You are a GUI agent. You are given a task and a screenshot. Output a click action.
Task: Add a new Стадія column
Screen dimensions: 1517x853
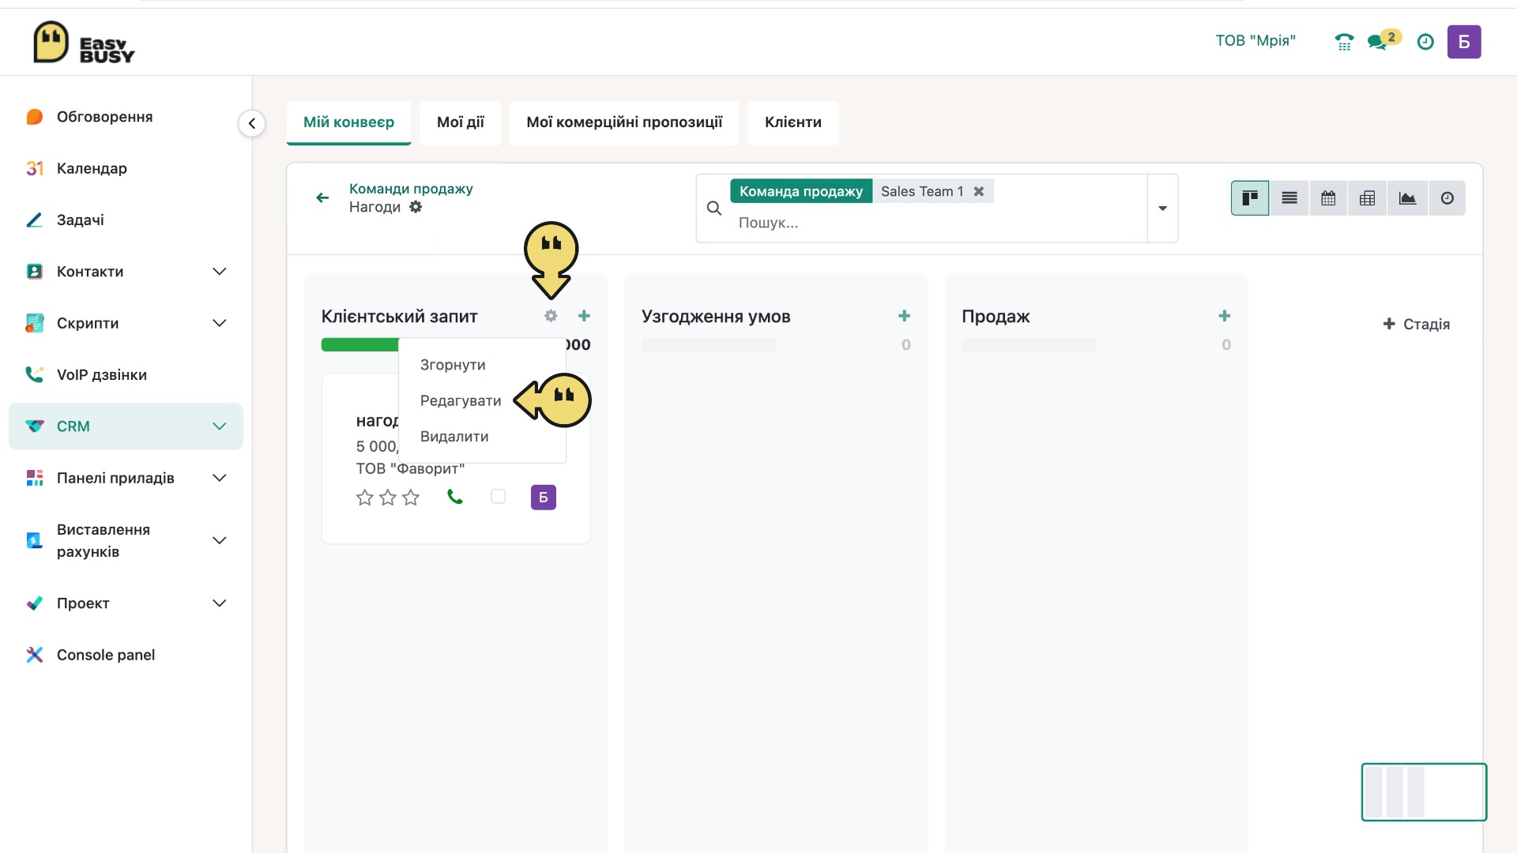click(1417, 324)
